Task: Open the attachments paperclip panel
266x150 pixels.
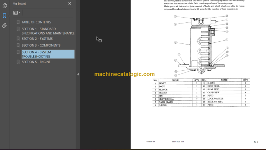Action: [5, 26]
